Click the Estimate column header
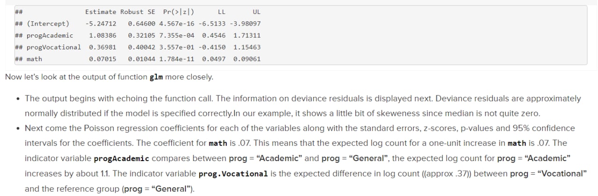 point(100,12)
